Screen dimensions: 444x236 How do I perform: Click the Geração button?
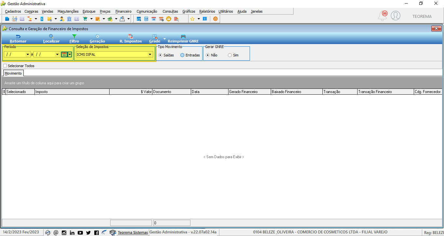coord(97,39)
